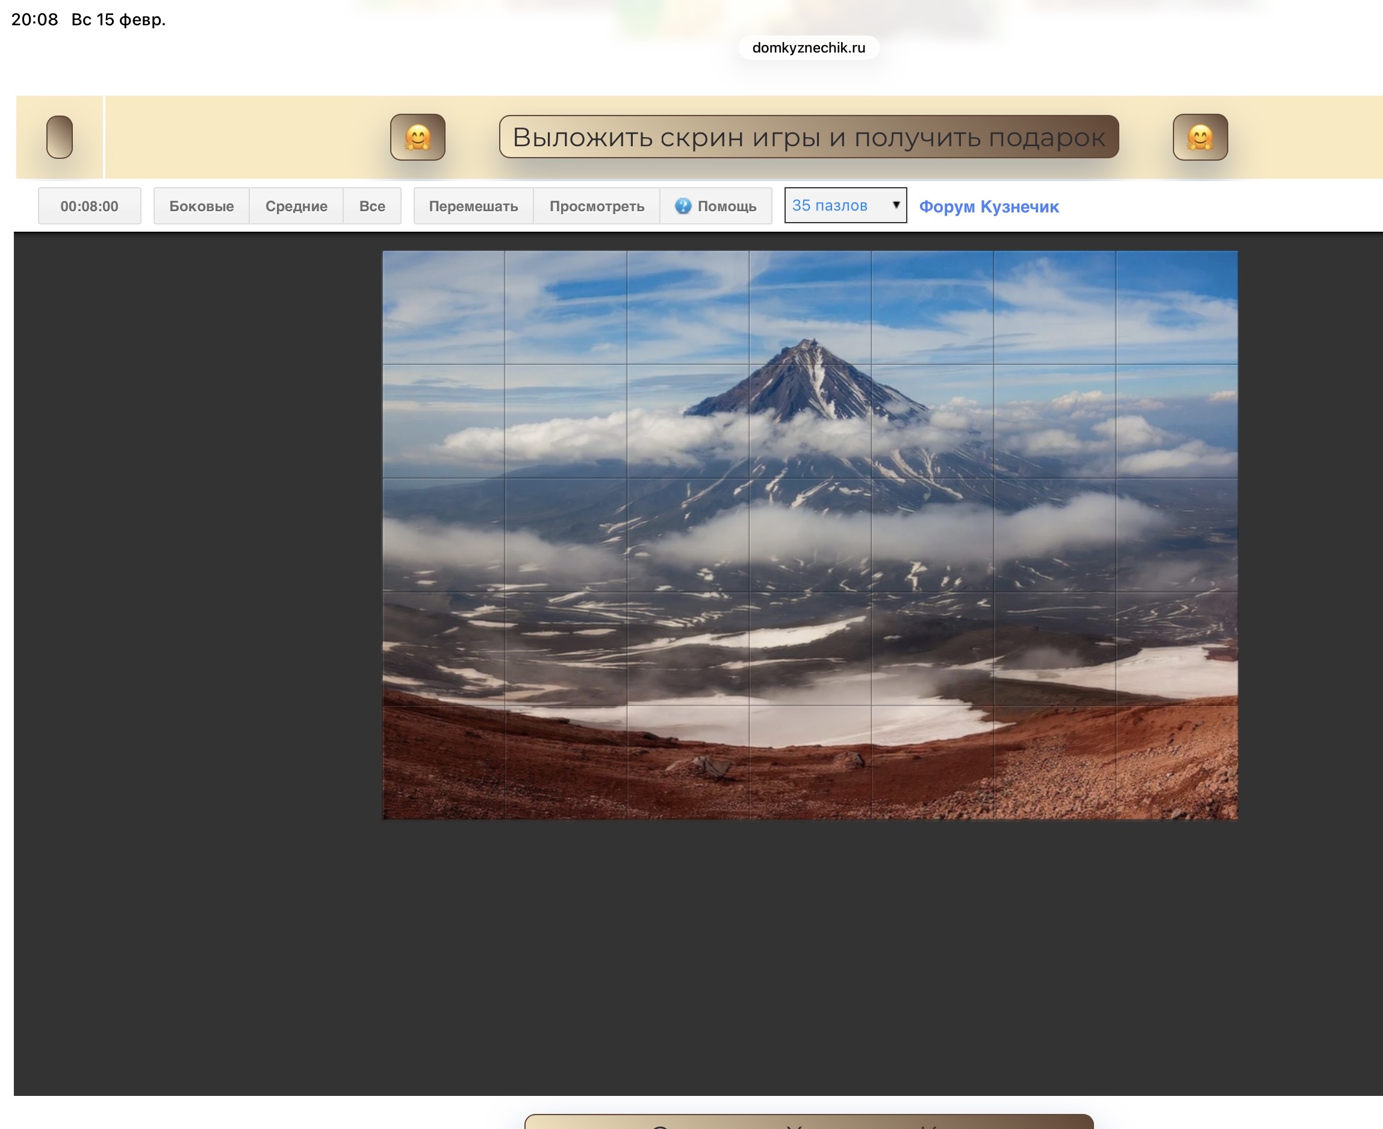Open the Помощь help button
Viewport: 1383px width, 1129px height.
point(726,206)
